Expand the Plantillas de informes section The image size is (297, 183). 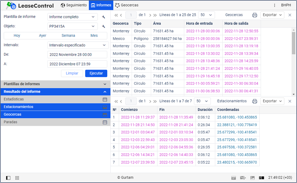pyautogui.click(x=55, y=84)
